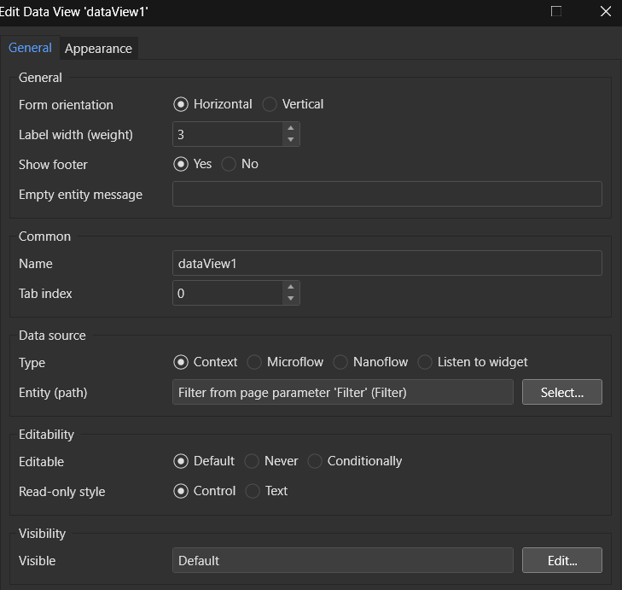Decrease Label width weight with down arrow

click(x=291, y=140)
